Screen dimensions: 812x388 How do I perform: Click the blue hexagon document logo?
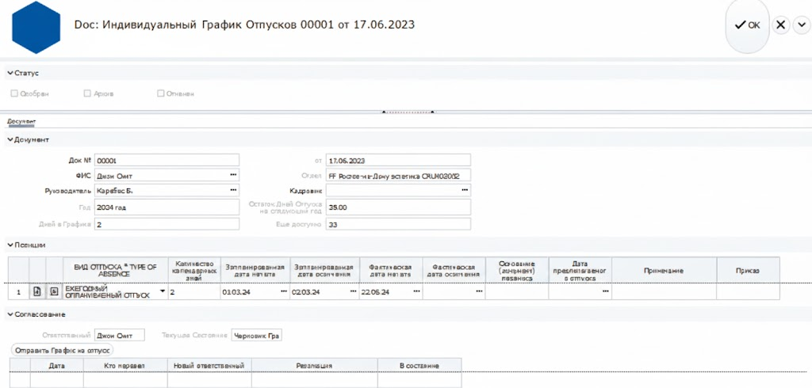pos(36,28)
